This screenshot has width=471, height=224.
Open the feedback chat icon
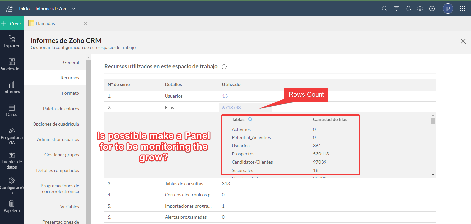point(396,9)
